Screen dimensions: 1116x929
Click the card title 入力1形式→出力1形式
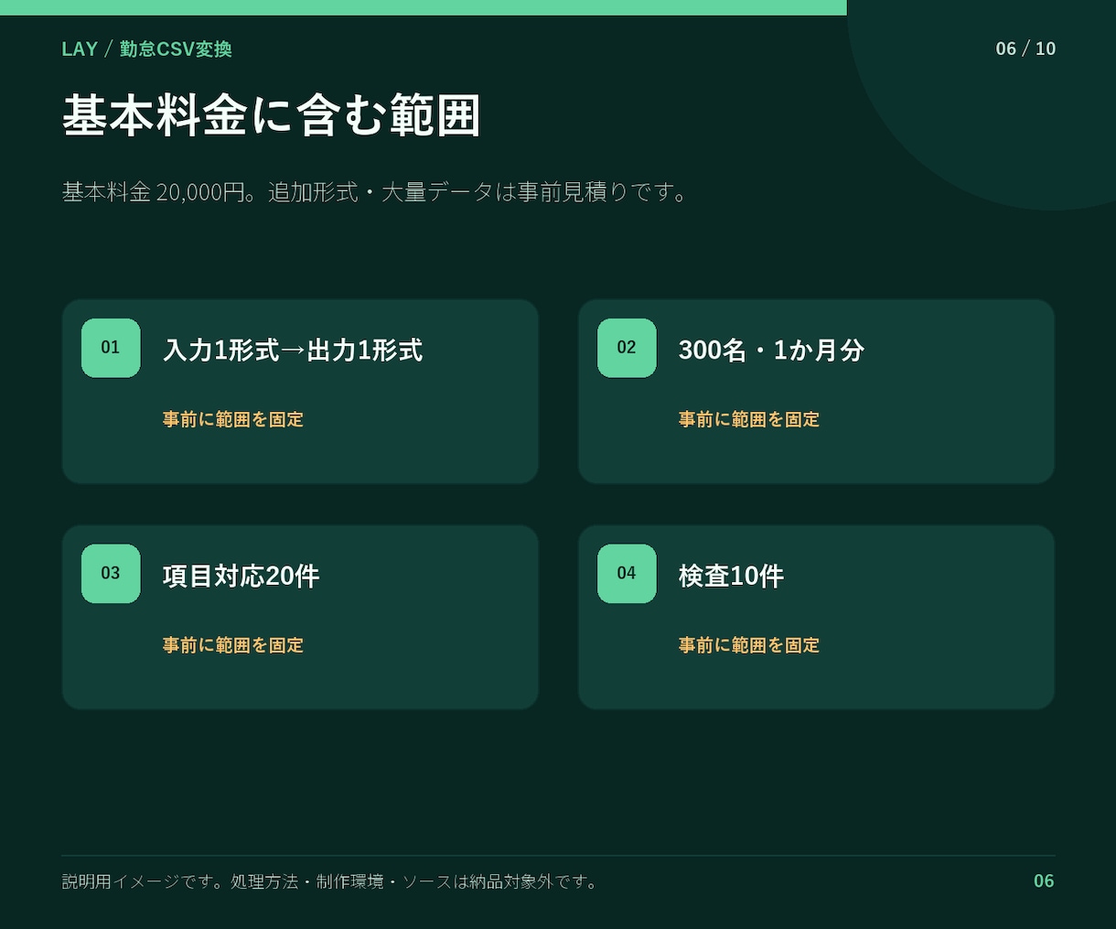tap(293, 351)
